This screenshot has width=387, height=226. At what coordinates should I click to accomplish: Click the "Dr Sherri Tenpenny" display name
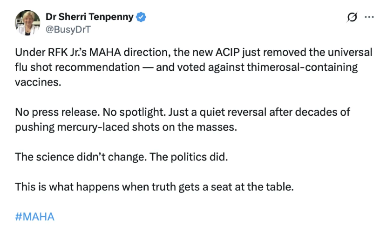point(90,17)
